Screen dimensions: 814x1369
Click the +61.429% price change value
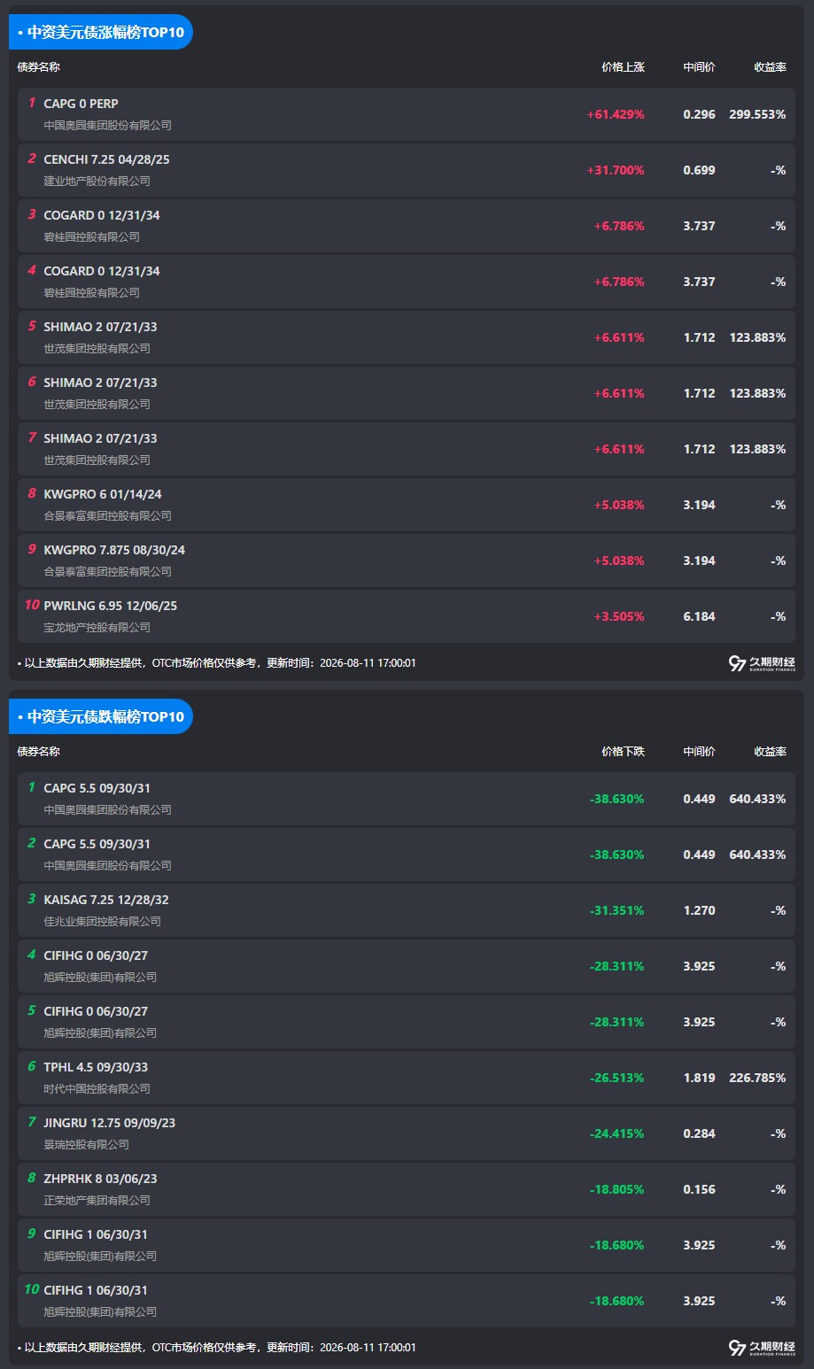point(616,114)
